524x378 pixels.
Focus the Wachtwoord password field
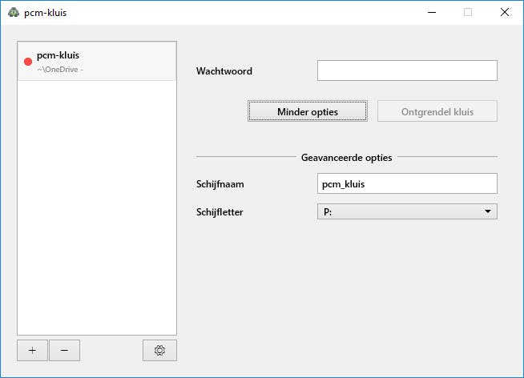pyautogui.click(x=407, y=70)
